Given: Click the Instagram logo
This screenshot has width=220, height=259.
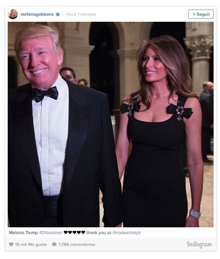Looking at the screenshot, I should tap(199, 245).
